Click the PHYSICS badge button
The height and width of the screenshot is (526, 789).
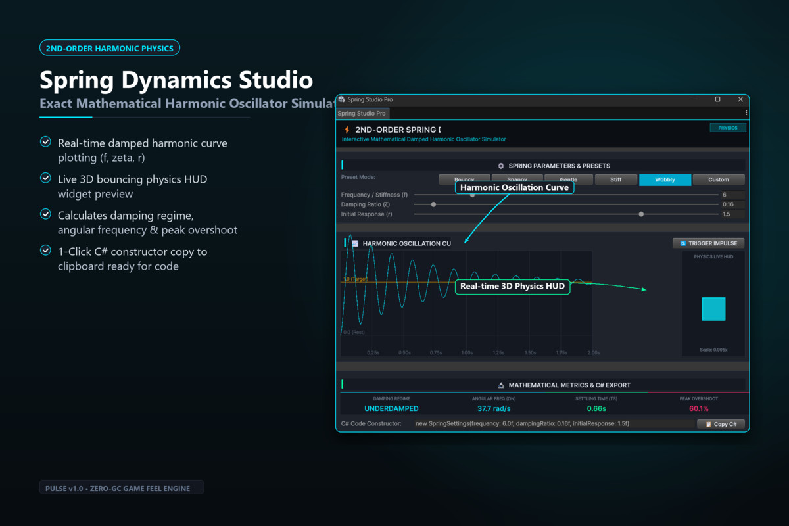click(x=728, y=128)
